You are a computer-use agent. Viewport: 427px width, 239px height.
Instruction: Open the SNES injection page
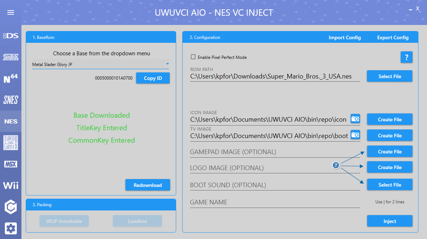11,100
